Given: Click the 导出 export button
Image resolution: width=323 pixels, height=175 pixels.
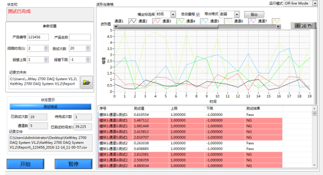Looking at the screenshot, I should pyautogui.click(x=254, y=15).
